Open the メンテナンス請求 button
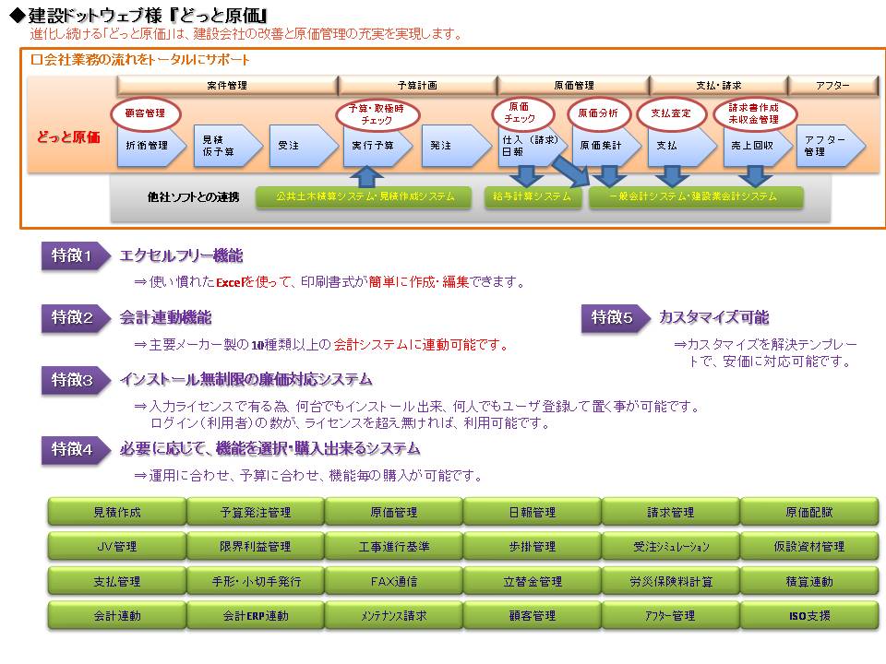This screenshot has height=664, width=886. 394,615
